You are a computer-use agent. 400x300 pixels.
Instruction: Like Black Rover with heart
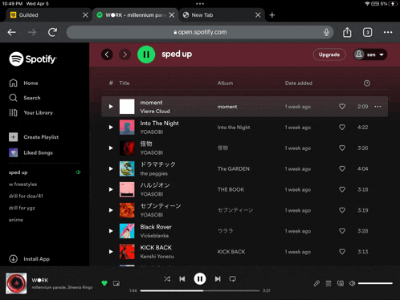(x=342, y=231)
